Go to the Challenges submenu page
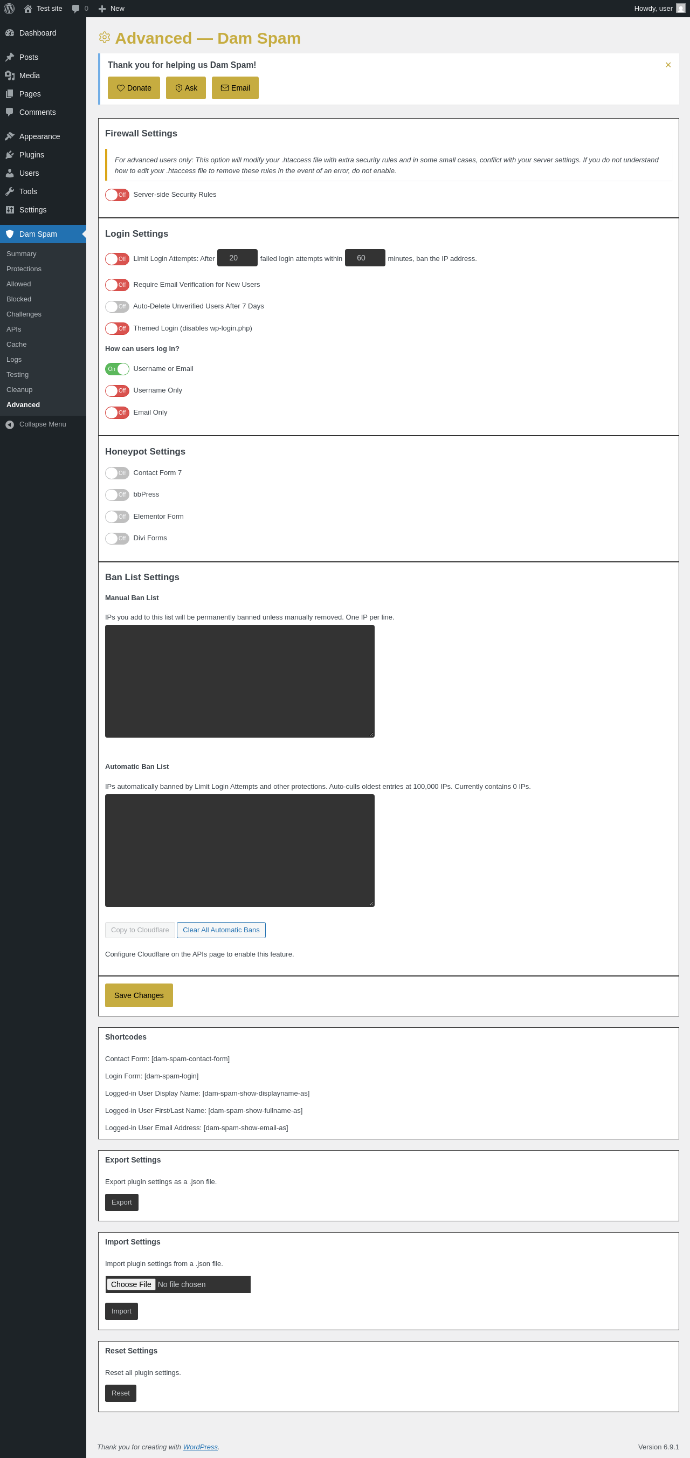This screenshot has width=690, height=1458. [24, 314]
